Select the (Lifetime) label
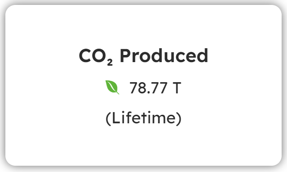This screenshot has height=172, width=287. click(143, 118)
